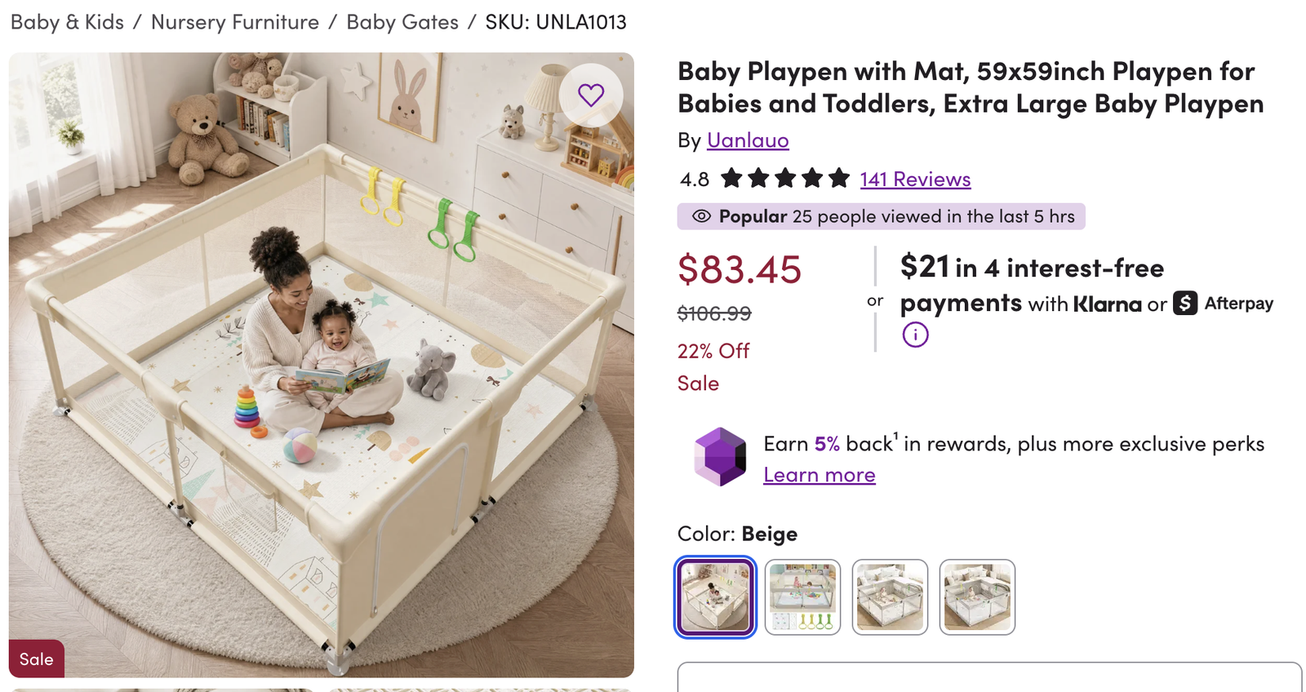
Task: Open the main playpen product image
Action: click(322, 365)
